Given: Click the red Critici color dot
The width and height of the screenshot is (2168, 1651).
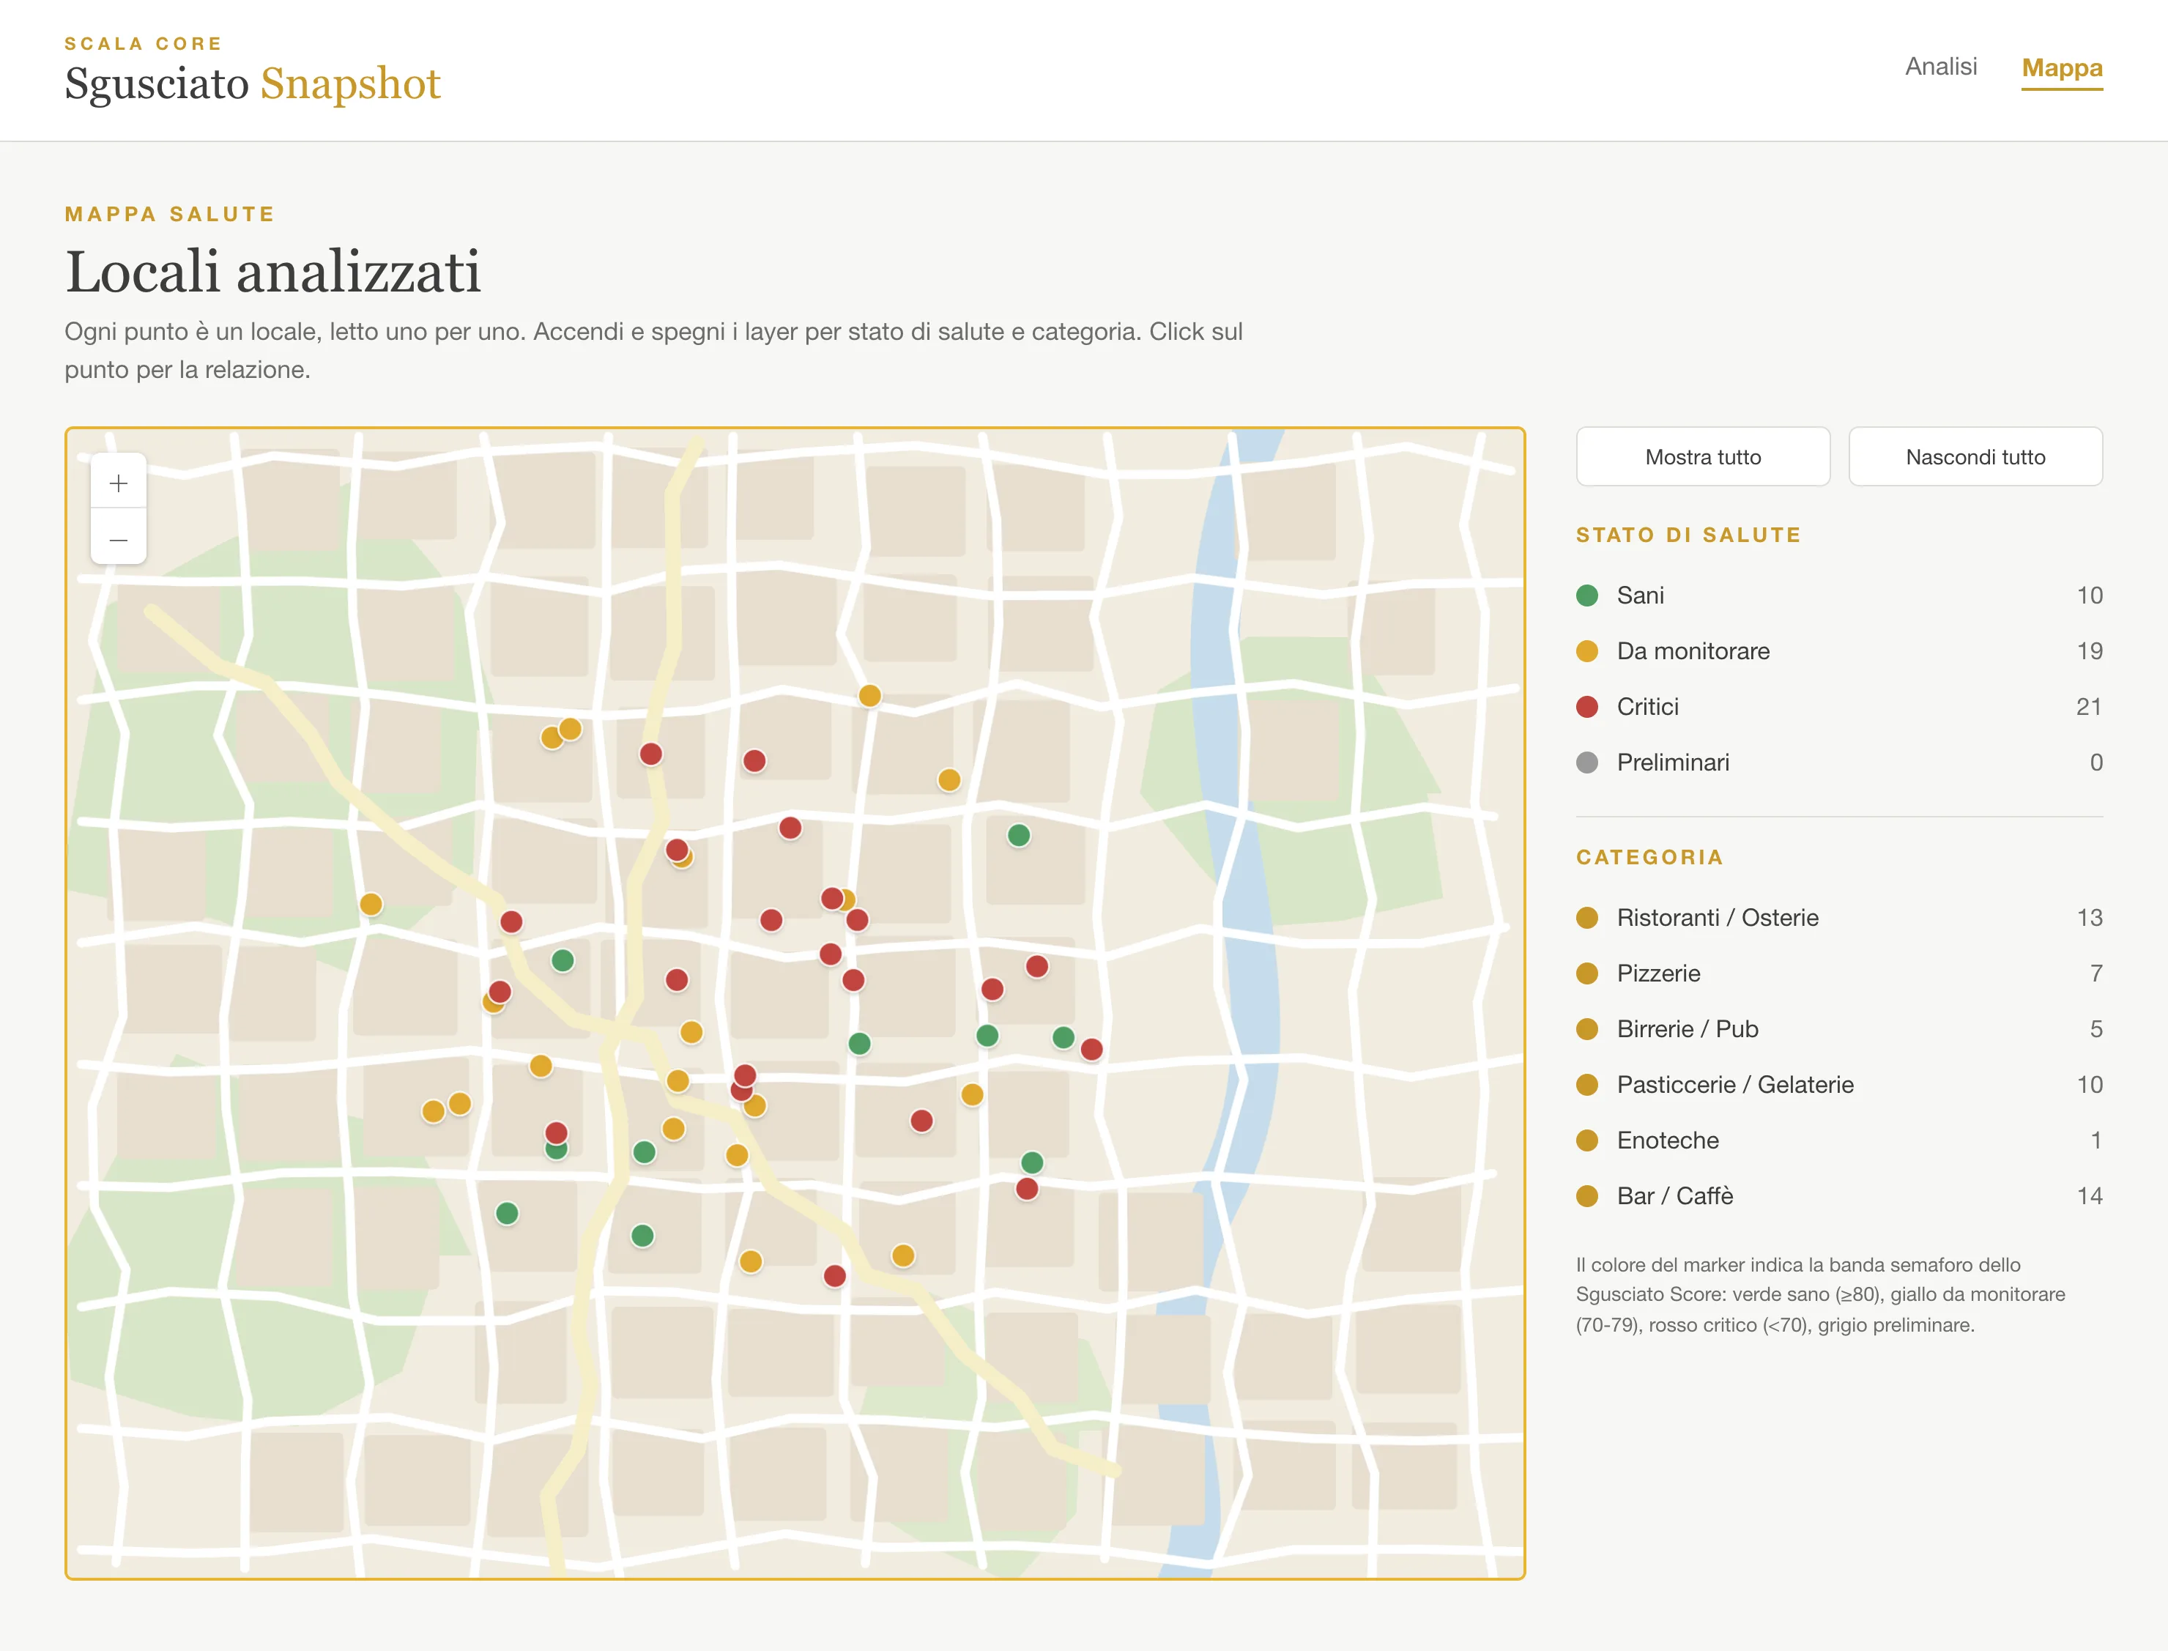Looking at the screenshot, I should coord(1586,707).
